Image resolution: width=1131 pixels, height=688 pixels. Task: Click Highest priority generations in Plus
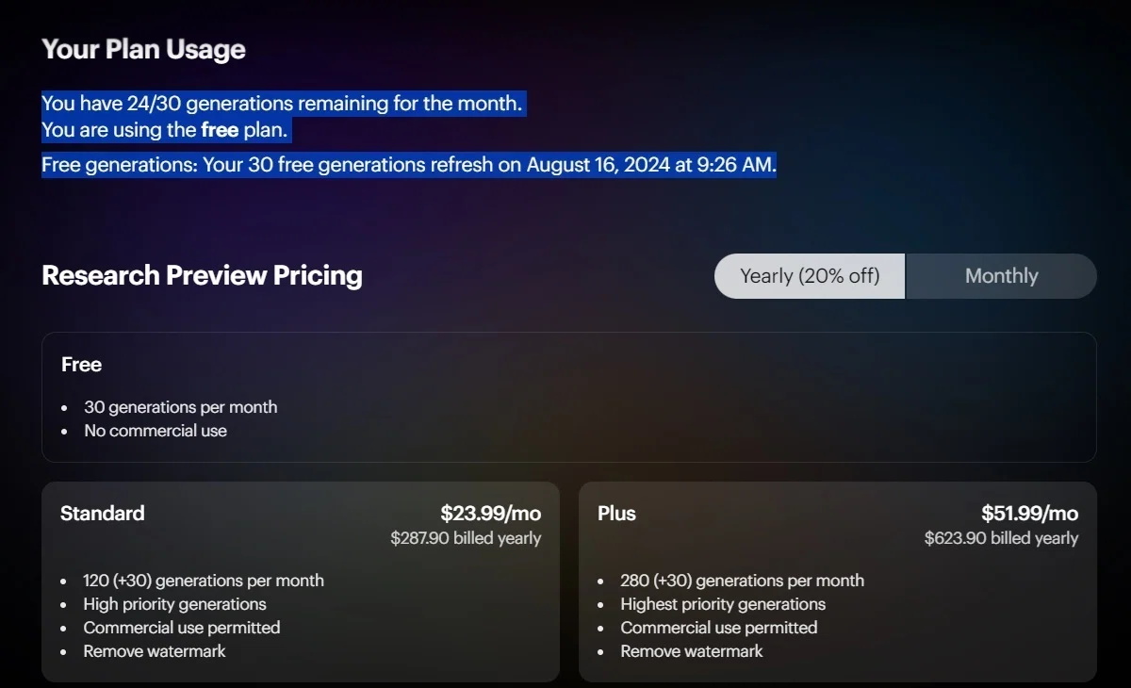tap(723, 604)
